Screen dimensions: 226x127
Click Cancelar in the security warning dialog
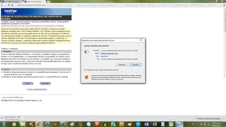click(135, 65)
